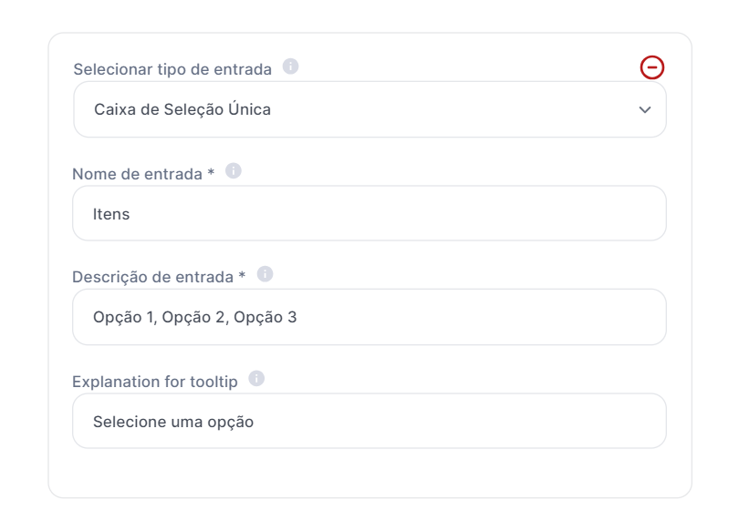Viewport: 739px width, 531px height.
Task: Remove this input with red minus icon
Action: click(x=651, y=67)
